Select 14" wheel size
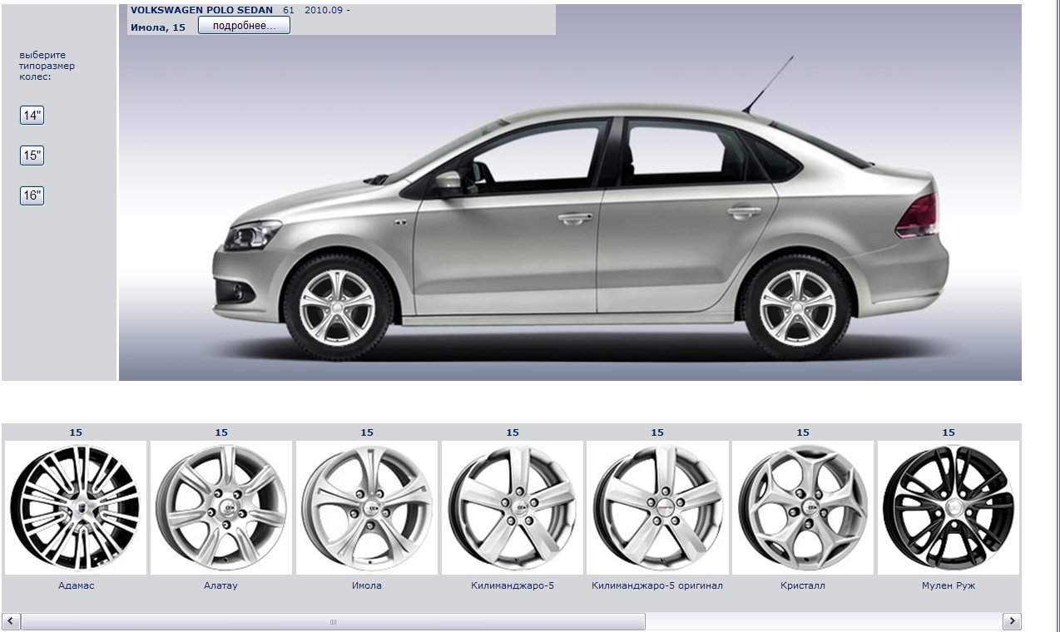The image size is (1060, 632). pyautogui.click(x=32, y=116)
